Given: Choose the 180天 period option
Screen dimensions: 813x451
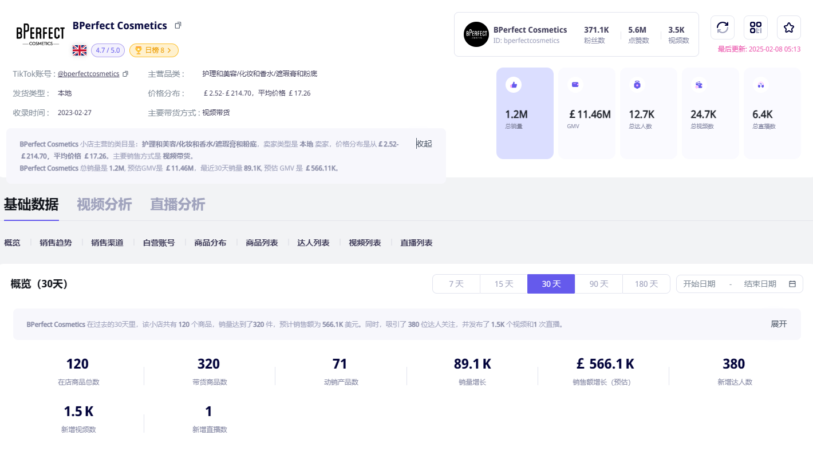Looking at the screenshot, I should tap(646, 284).
